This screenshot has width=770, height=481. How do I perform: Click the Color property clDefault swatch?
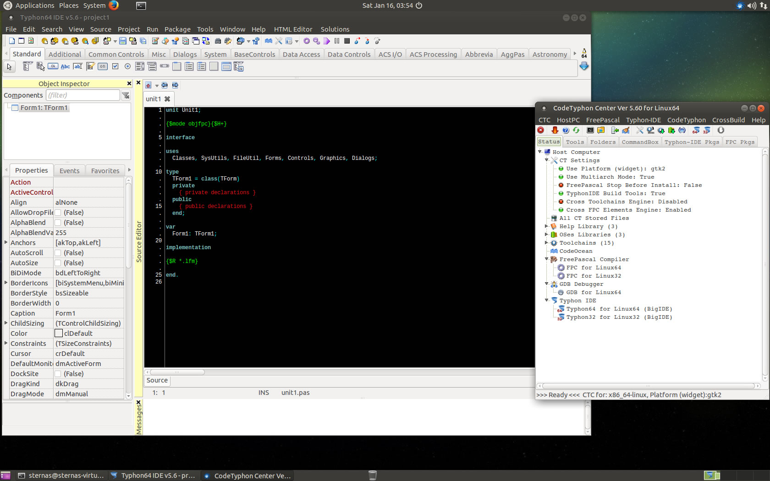tap(59, 333)
